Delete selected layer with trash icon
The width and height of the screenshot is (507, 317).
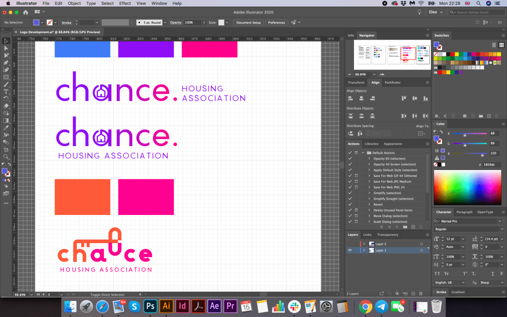pos(421,294)
